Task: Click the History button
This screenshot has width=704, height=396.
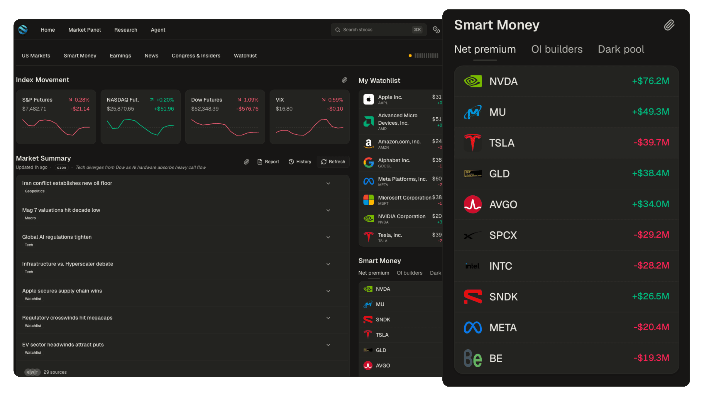Action: coord(300,162)
